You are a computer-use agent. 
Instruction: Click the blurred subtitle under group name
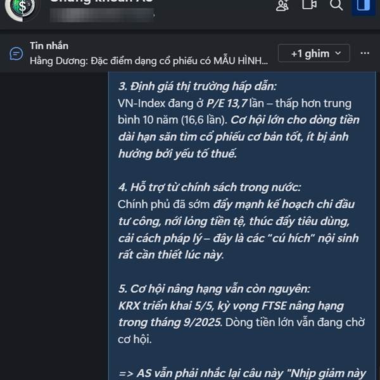102,15
